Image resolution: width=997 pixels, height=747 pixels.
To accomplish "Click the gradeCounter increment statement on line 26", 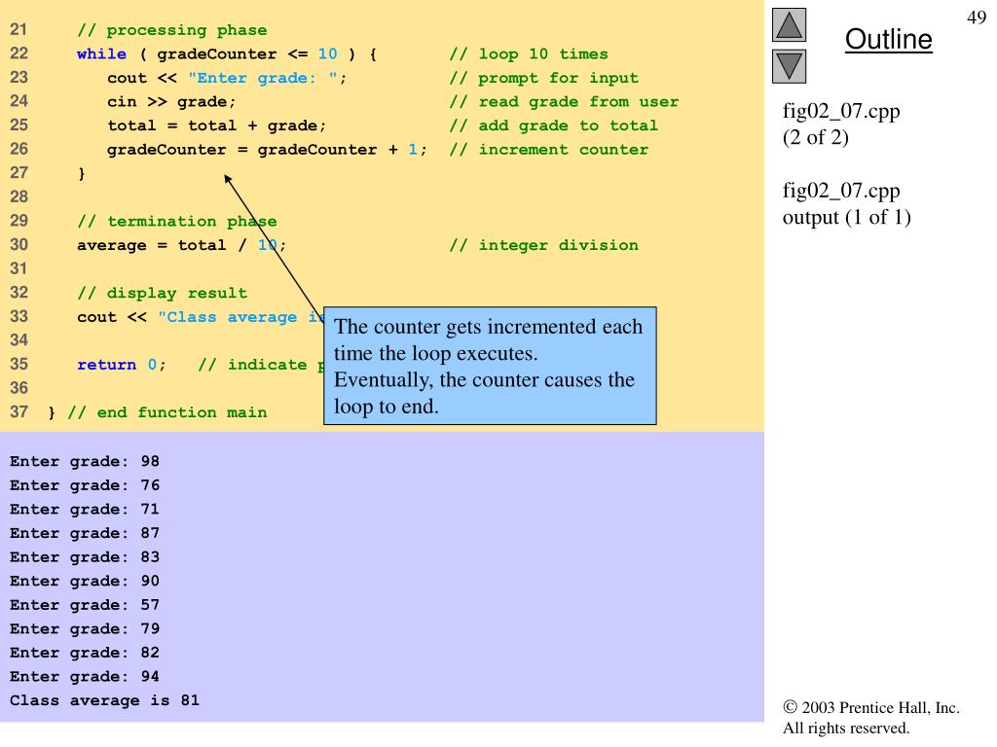I will click(267, 150).
